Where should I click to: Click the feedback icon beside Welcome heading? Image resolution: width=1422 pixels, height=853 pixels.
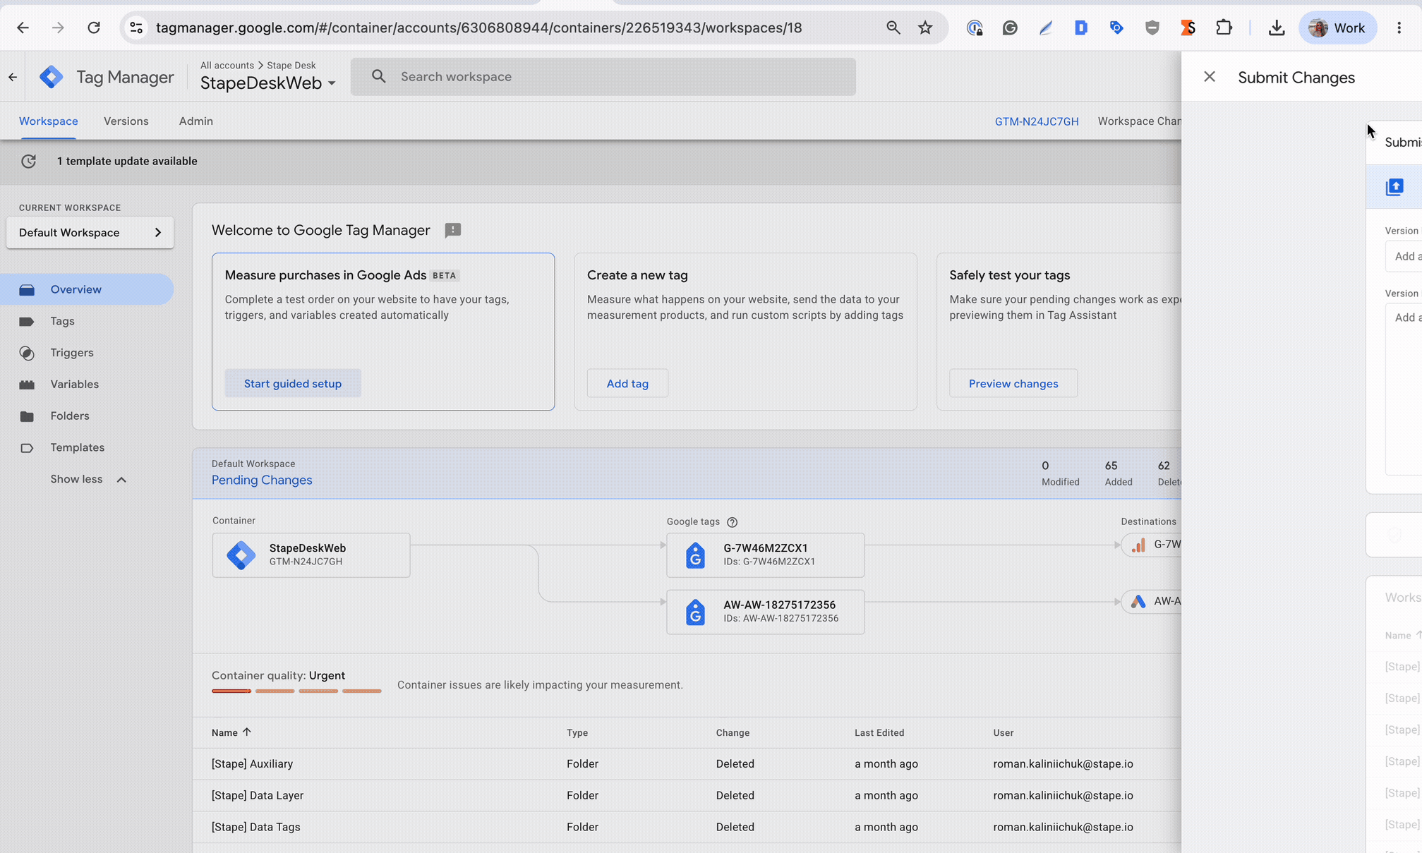pos(453,230)
